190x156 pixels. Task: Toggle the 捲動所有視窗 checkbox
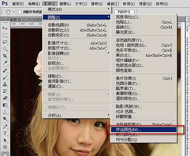coord(20,12)
